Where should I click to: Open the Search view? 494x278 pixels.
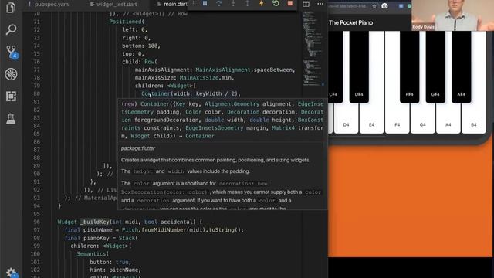pos(11,29)
